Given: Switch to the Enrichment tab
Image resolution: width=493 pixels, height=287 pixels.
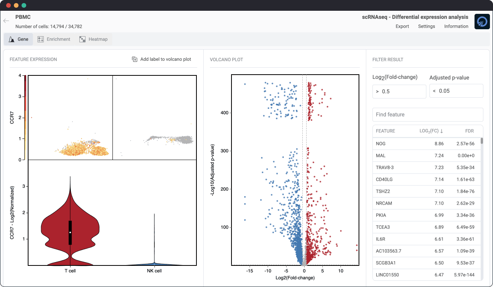Looking at the screenshot, I should point(58,39).
